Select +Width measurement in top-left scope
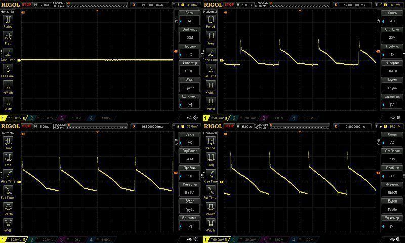Viewport: 405px width, 243px height. tap(8, 88)
